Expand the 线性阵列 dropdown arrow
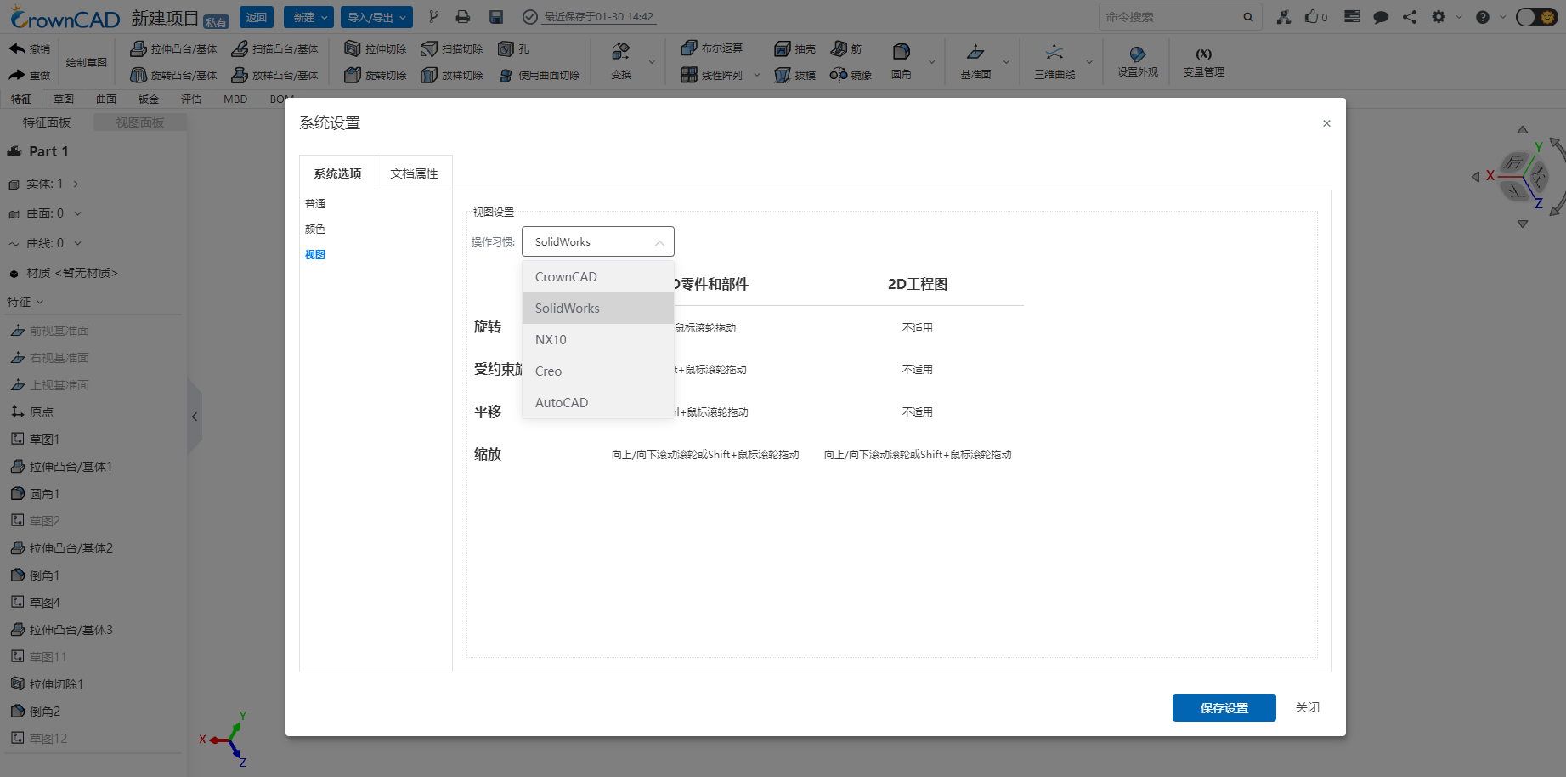The height and width of the screenshot is (777, 1566). [x=756, y=75]
